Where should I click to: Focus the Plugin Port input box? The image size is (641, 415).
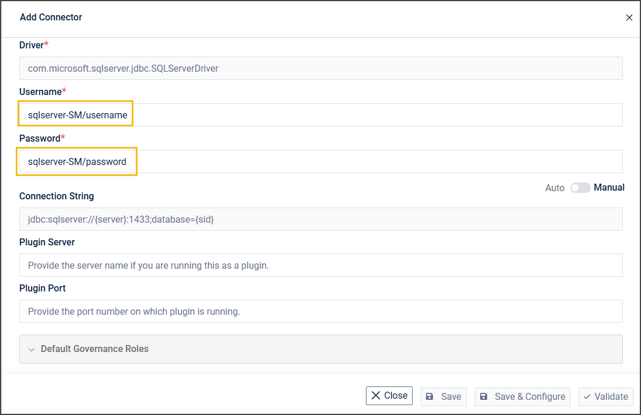pyautogui.click(x=320, y=311)
